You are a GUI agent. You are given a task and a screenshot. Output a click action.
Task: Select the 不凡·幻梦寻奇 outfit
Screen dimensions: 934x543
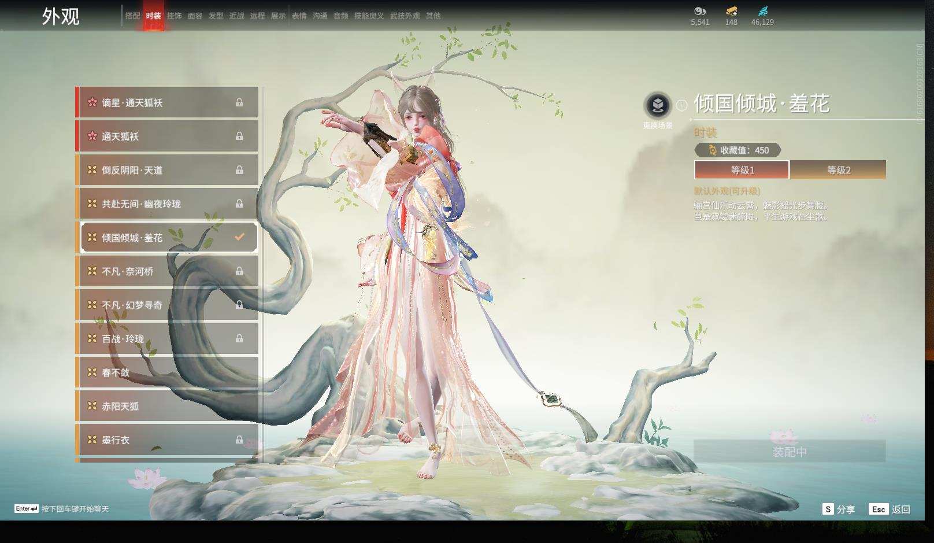click(x=167, y=305)
